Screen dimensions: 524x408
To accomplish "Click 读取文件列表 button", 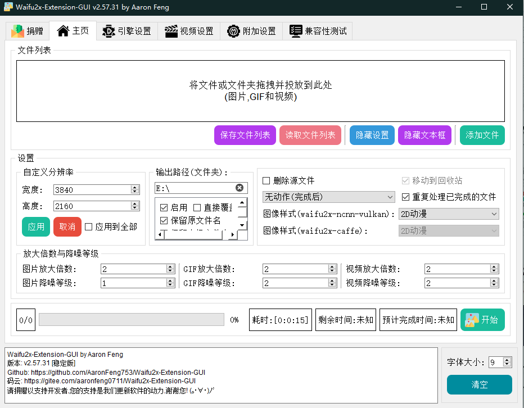I will (x=310, y=135).
